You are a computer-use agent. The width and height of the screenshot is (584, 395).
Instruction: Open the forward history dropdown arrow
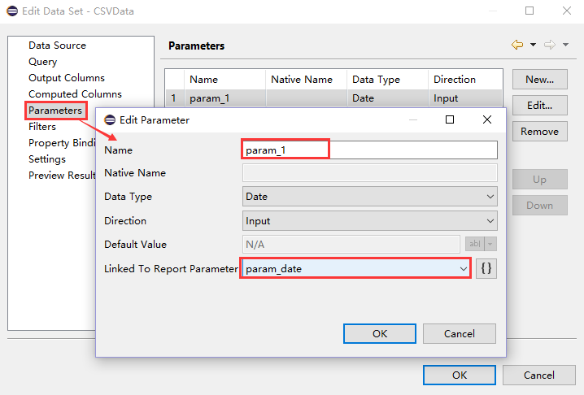pyautogui.click(x=566, y=46)
